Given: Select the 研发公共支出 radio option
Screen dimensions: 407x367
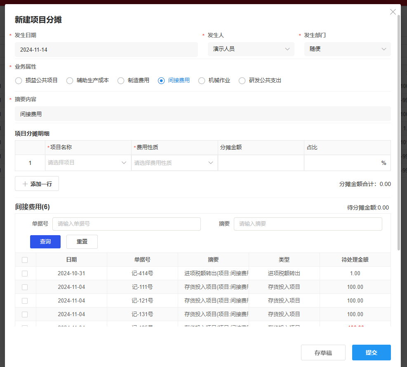Looking at the screenshot, I should (x=242, y=81).
